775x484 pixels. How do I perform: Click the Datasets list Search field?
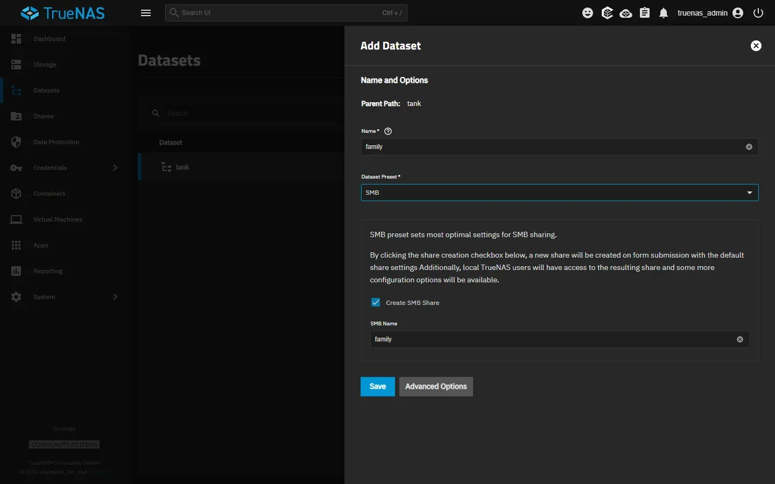(x=248, y=113)
